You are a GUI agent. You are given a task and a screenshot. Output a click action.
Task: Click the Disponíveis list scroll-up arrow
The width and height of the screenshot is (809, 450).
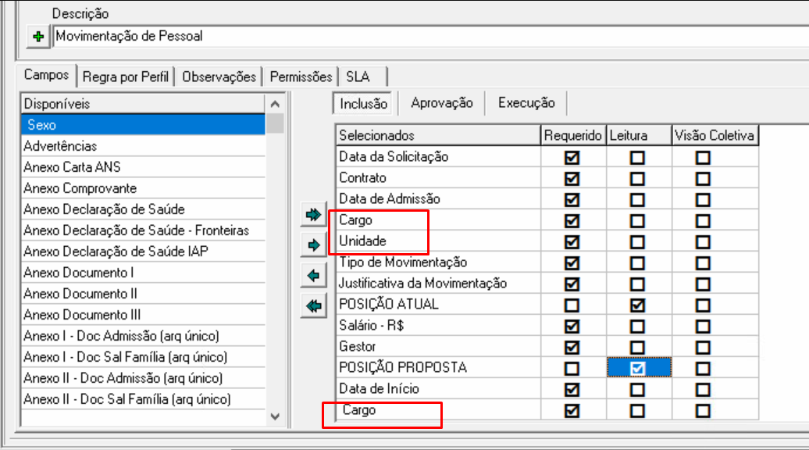pyautogui.click(x=274, y=104)
